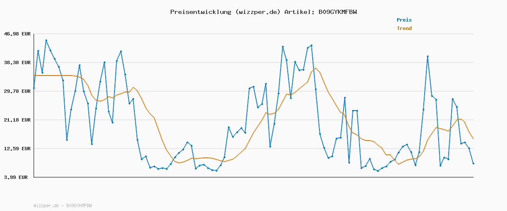Click the Wizzper.de watermark at bottom left
Screen dimensions: 507x211
pos(63,206)
